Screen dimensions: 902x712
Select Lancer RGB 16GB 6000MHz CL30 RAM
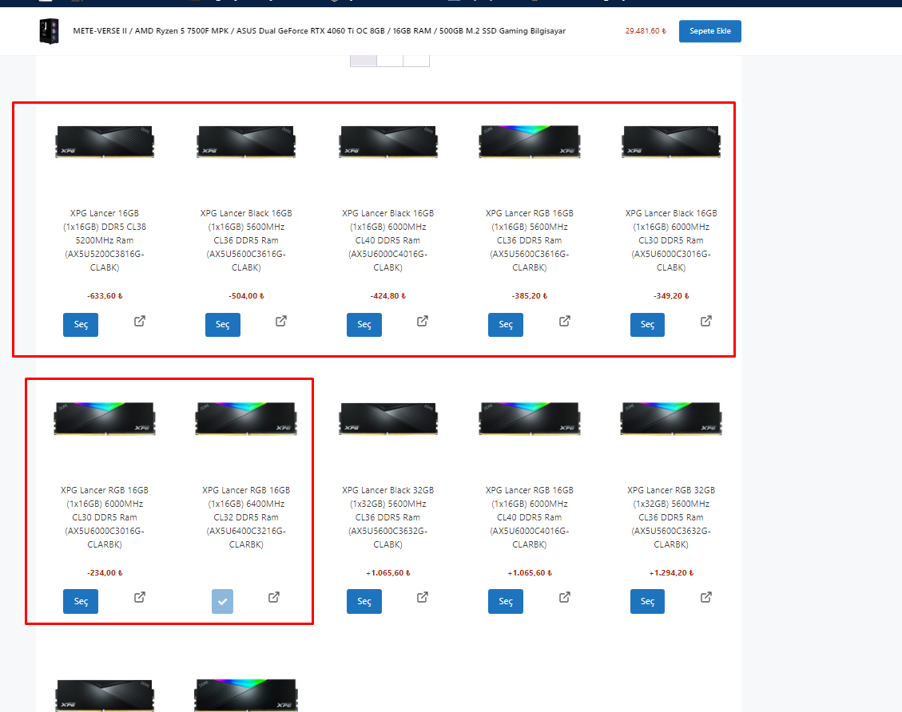(81, 601)
